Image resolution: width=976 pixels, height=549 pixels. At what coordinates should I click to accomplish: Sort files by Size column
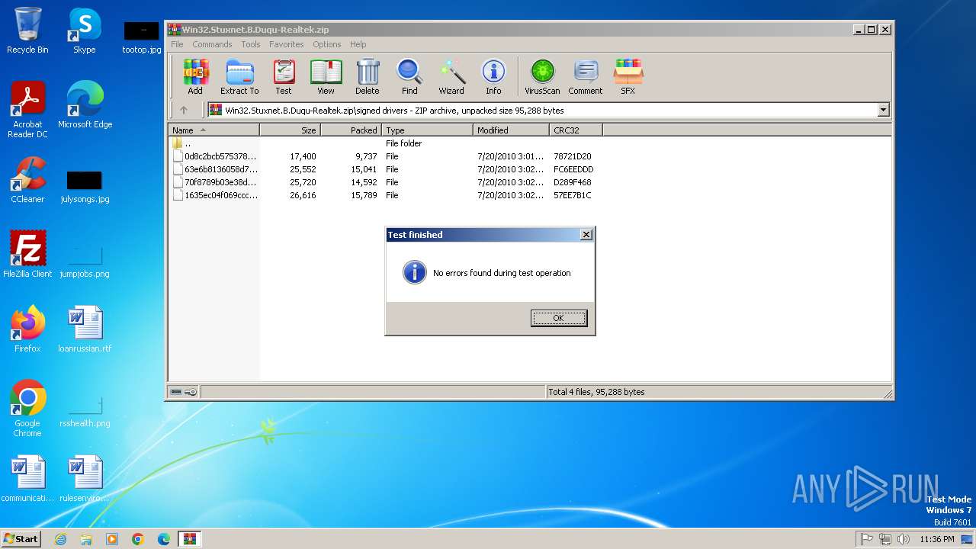click(291, 130)
